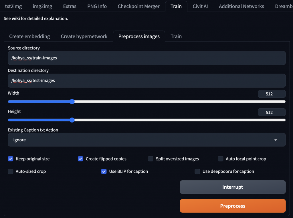Uncheck Create flipped copies

click(x=80, y=159)
